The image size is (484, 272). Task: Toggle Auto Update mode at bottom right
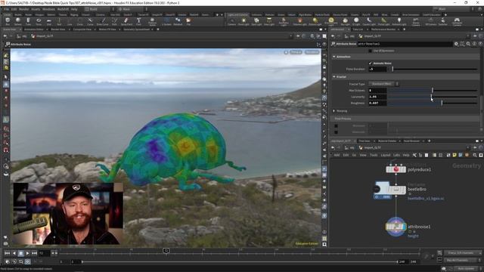[466, 269]
